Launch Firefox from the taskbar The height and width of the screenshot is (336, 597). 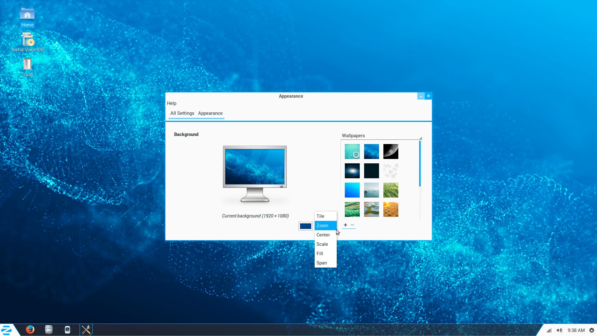[30, 329]
